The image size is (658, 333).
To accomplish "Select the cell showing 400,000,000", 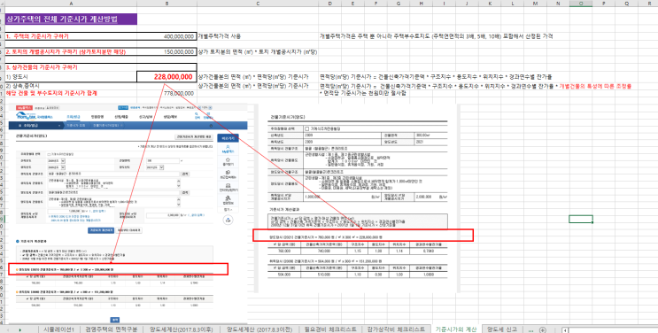I will (x=166, y=36).
